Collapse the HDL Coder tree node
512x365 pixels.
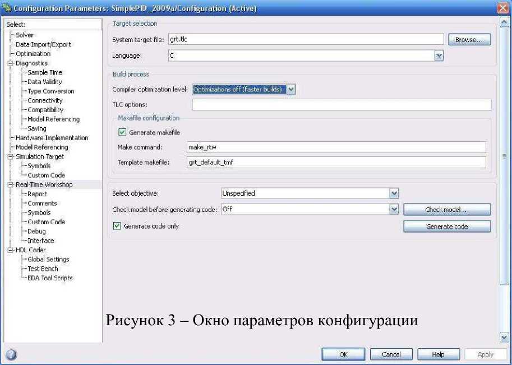click(10, 250)
